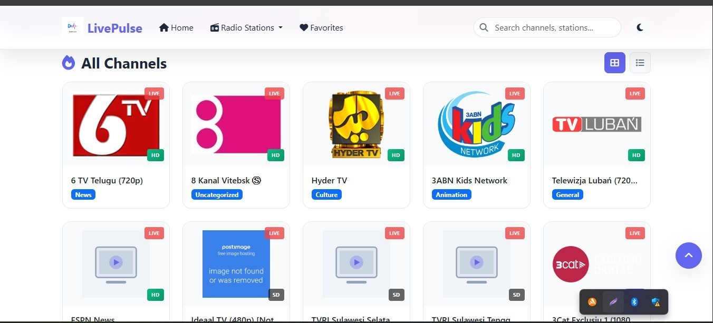Image resolution: width=713 pixels, height=323 pixels.
Task: Open the LivePulse brand name link
Action: click(115, 28)
